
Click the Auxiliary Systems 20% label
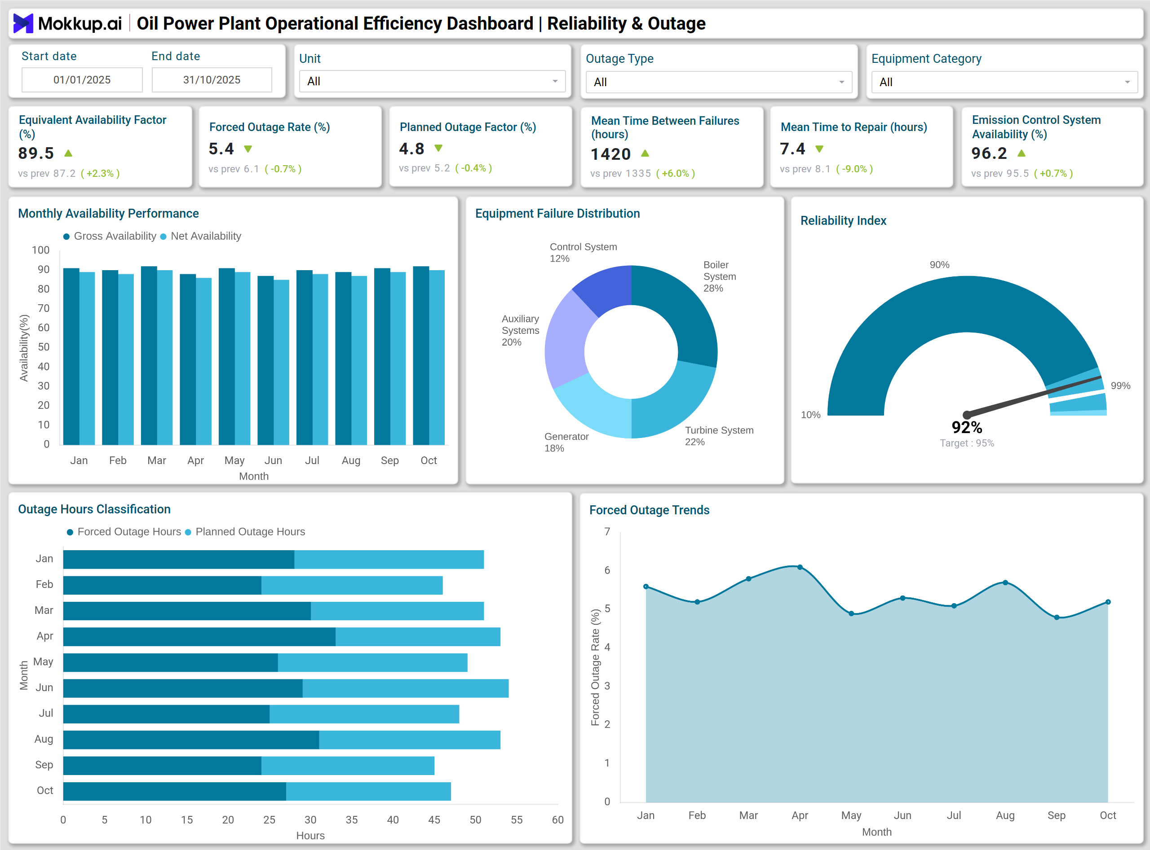click(520, 331)
